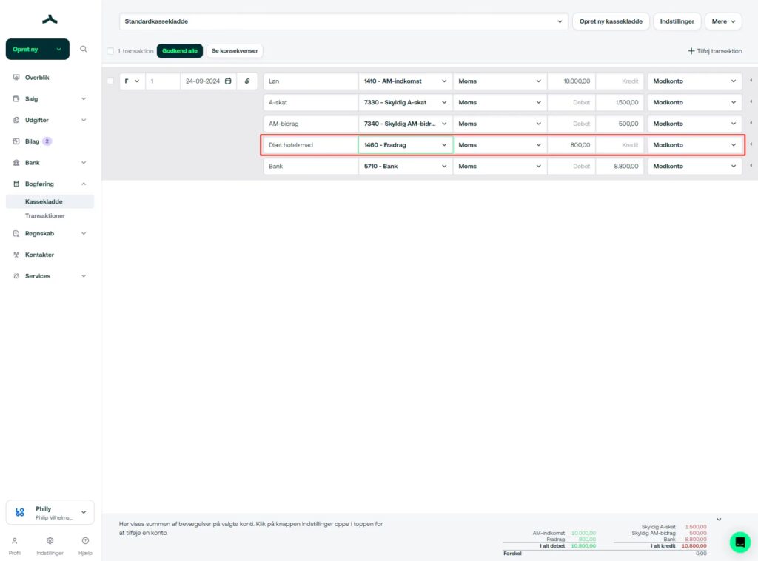The width and height of the screenshot is (758, 561).
Task: Expand the Mere options dropdown
Action: point(723,21)
